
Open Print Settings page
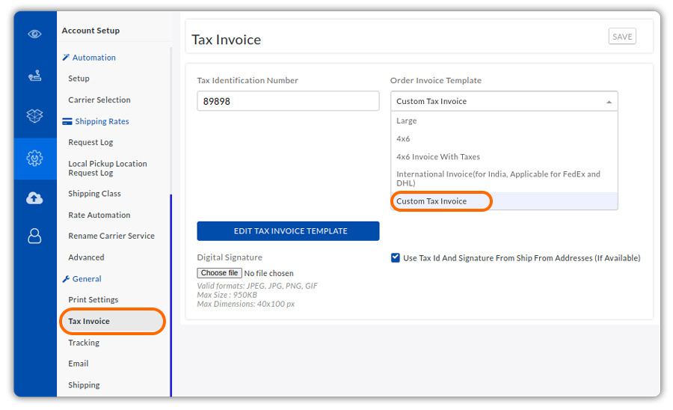pyautogui.click(x=93, y=300)
